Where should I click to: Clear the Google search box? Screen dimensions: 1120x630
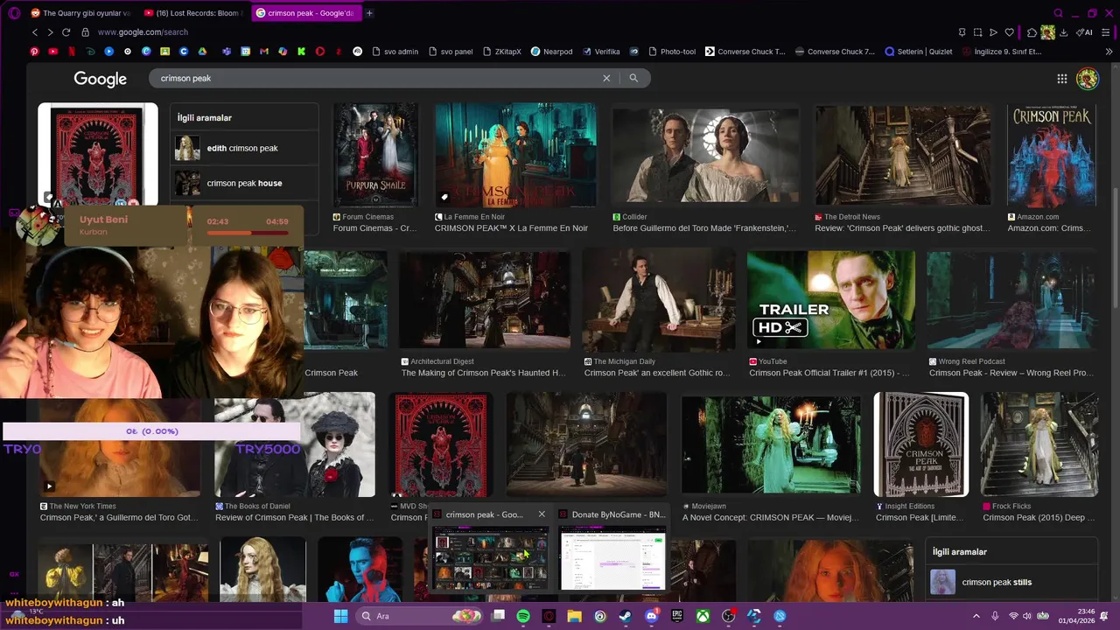(x=606, y=78)
